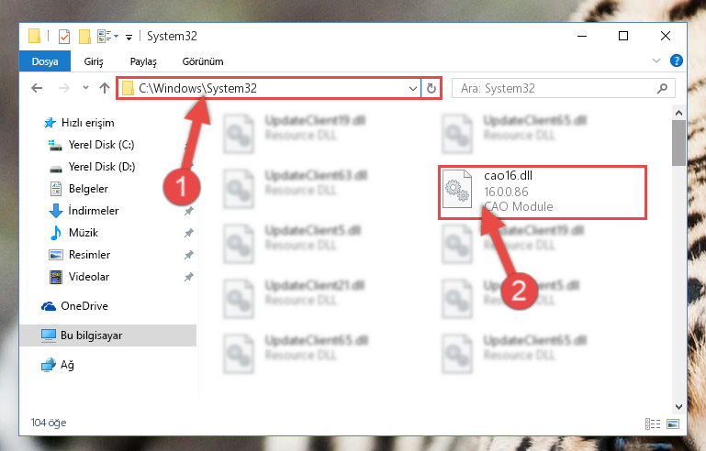Open the Dosya tab

click(45, 61)
